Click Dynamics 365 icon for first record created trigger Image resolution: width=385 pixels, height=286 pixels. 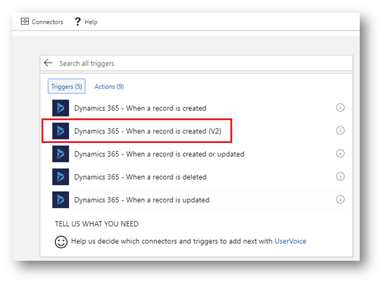tap(61, 108)
